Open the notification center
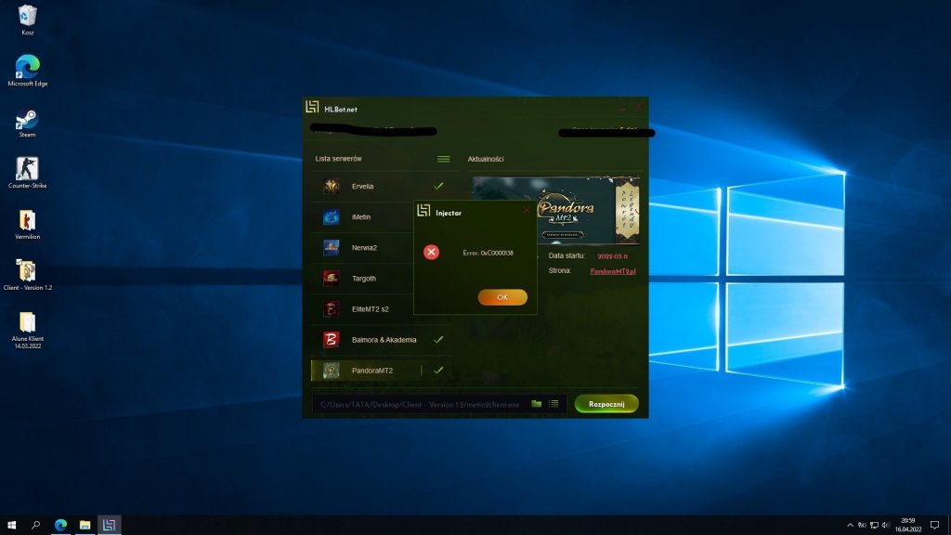 click(x=934, y=526)
